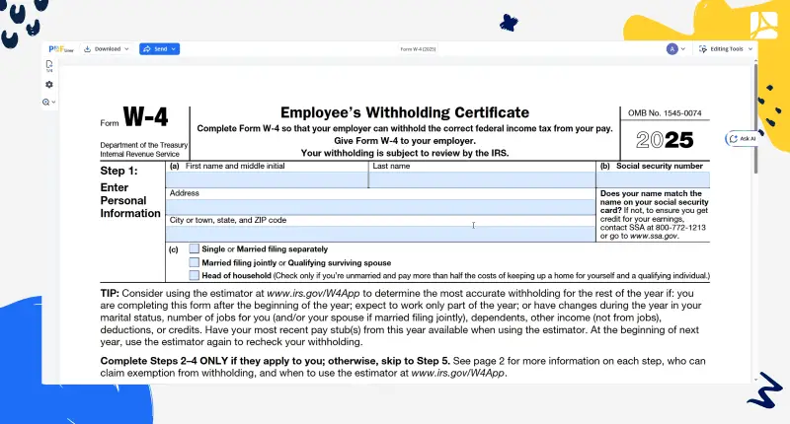
Task: Expand the zoom level chevron
Action: pos(53,103)
